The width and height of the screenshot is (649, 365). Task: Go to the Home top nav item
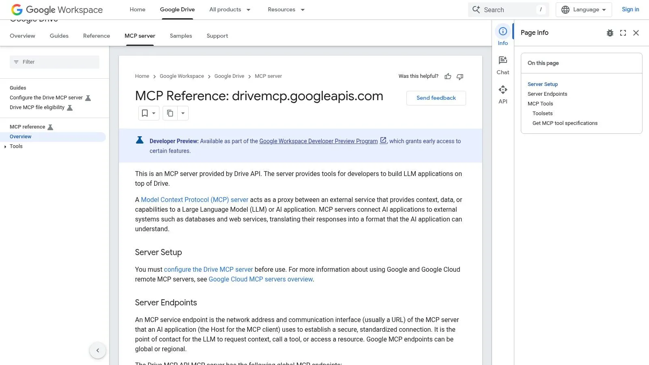point(138,9)
